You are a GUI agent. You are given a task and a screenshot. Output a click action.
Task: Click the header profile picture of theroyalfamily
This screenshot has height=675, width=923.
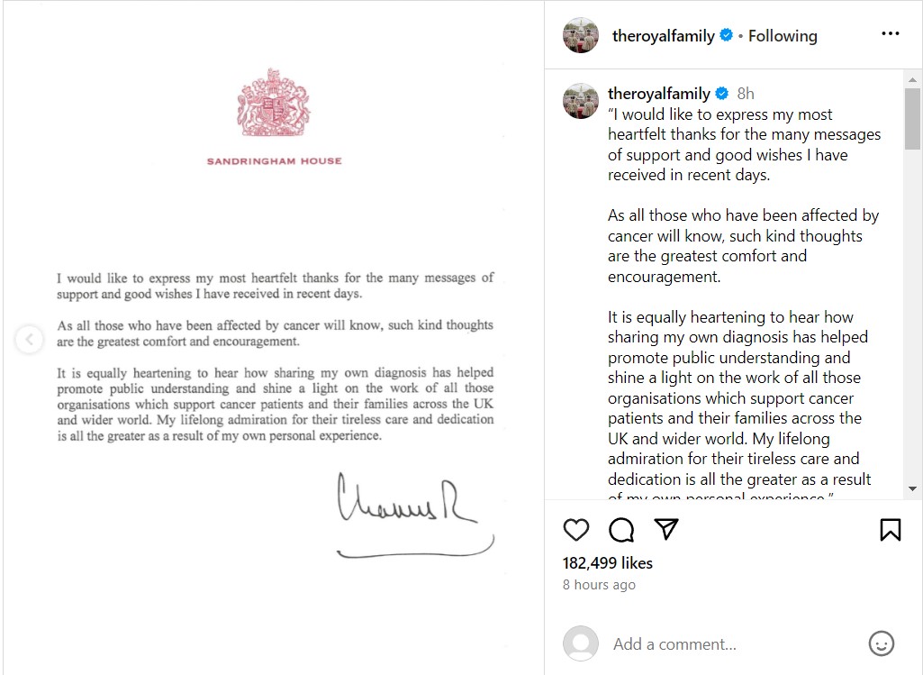[581, 35]
